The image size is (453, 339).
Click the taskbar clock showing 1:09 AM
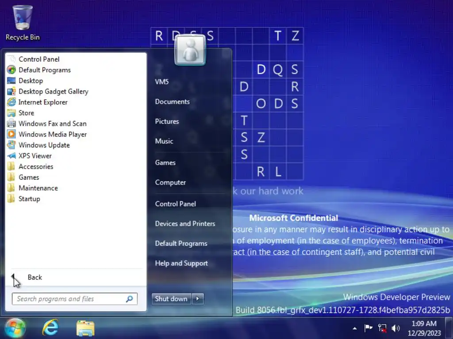[x=424, y=328]
